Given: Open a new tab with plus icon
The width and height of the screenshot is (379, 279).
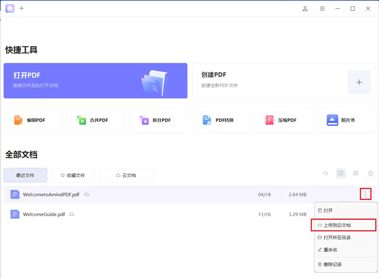Looking at the screenshot, I should pos(22,8).
